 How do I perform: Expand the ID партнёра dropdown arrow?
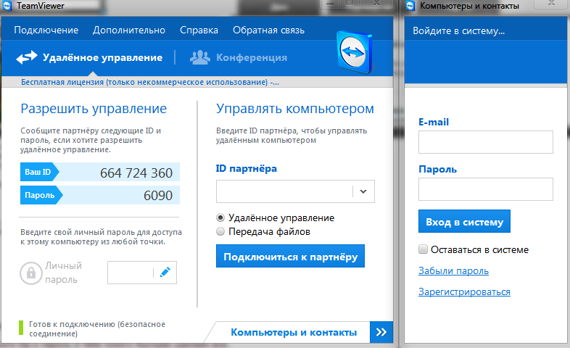[363, 191]
